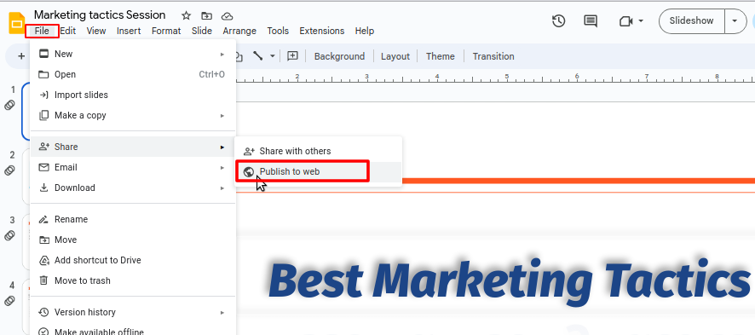Click the link icon beside slide 2

[x=9, y=170]
